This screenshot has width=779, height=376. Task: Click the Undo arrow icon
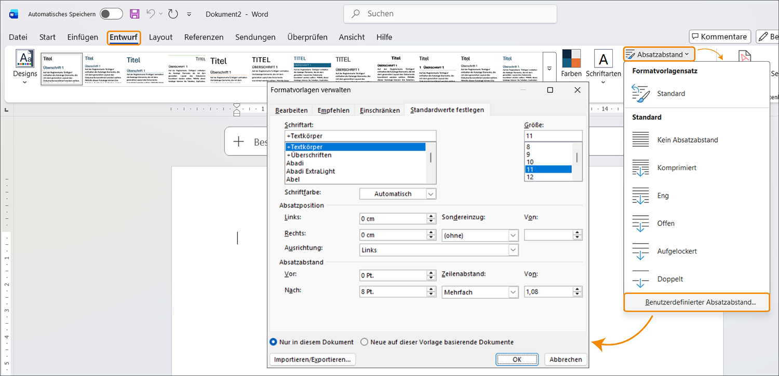[x=151, y=14]
